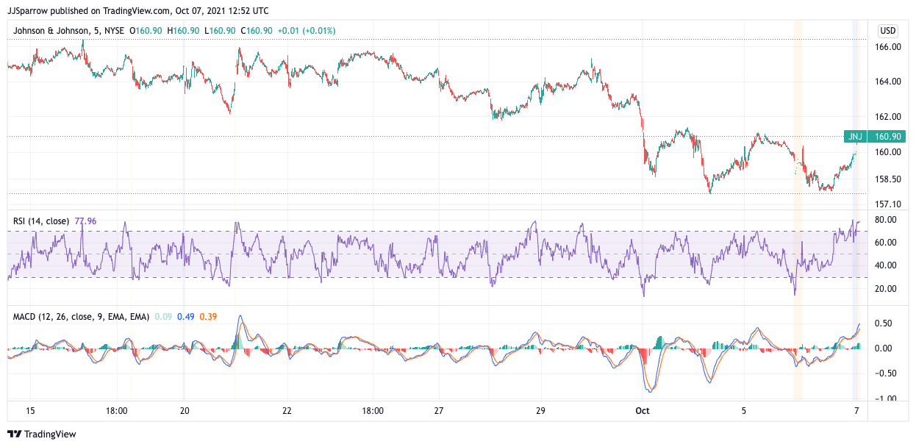Click the Oct month label on time axis

[x=643, y=411]
